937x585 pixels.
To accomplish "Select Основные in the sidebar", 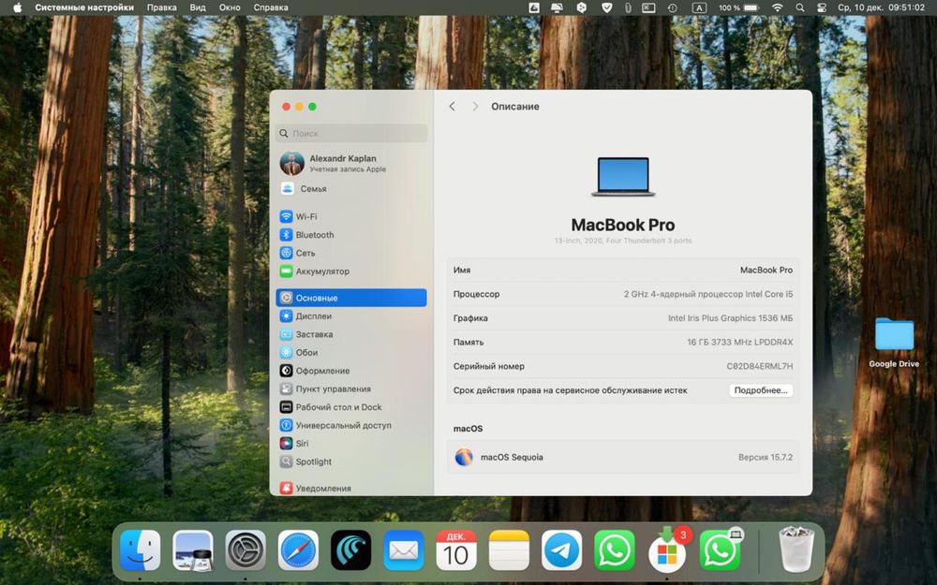I will click(x=351, y=298).
